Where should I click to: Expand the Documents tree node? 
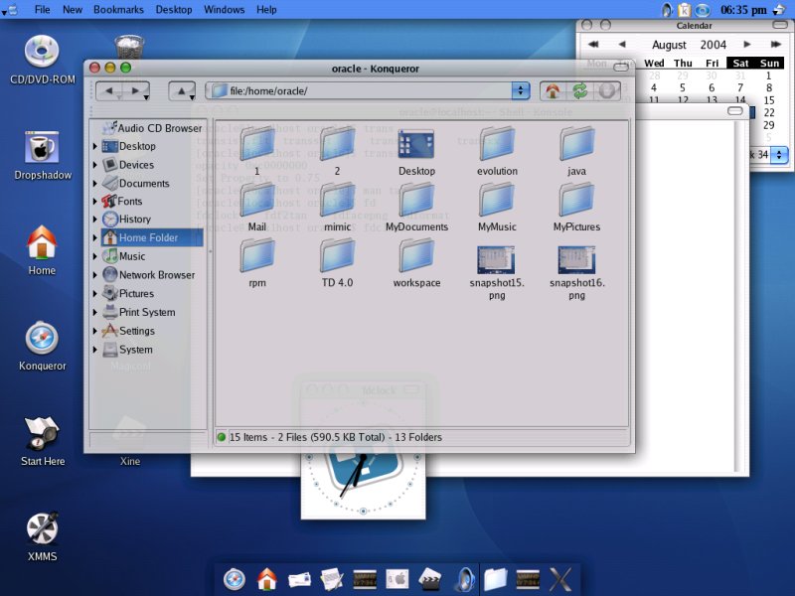(94, 184)
